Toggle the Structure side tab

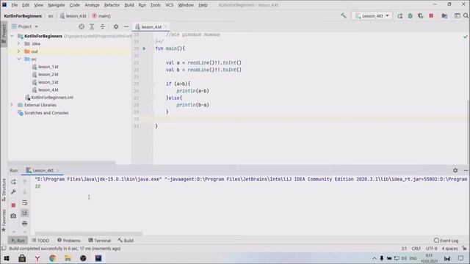point(4,189)
